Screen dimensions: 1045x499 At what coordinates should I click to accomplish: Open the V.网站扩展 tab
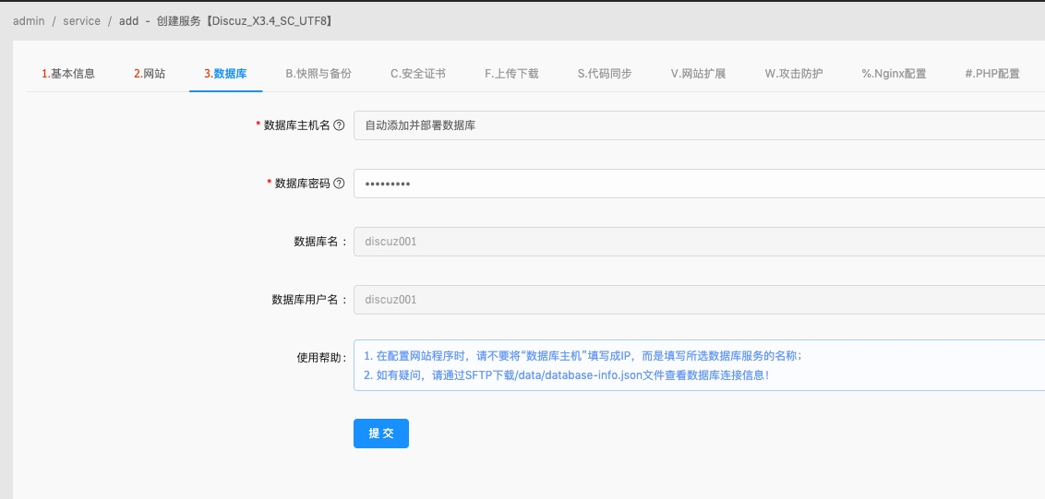tap(698, 74)
